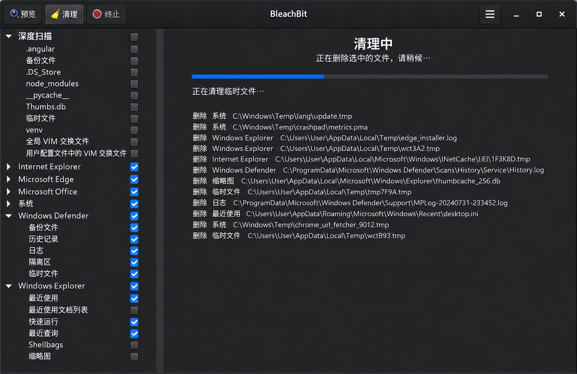Uncheck the 最近使用 checkbox
Image resolution: width=577 pixels, height=374 pixels.
coord(134,298)
